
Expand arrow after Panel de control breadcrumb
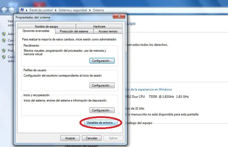(56, 10)
